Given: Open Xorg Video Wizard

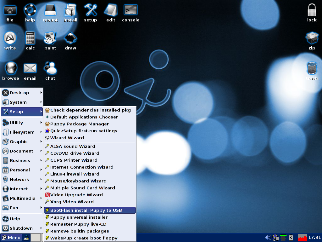Looking at the screenshot, I should pyautogui.click(x=90, y=202).
